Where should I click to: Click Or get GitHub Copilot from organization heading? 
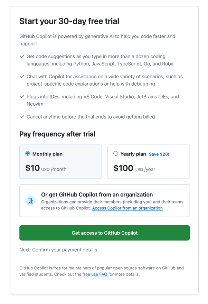tap(97, 195)
